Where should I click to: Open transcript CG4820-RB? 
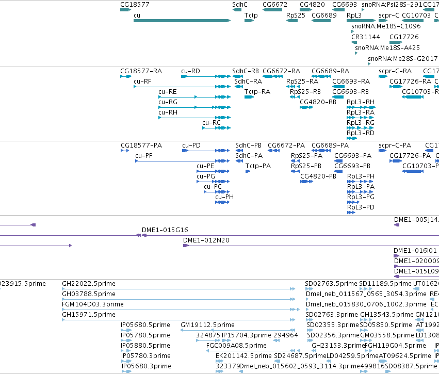click(306, 107)
